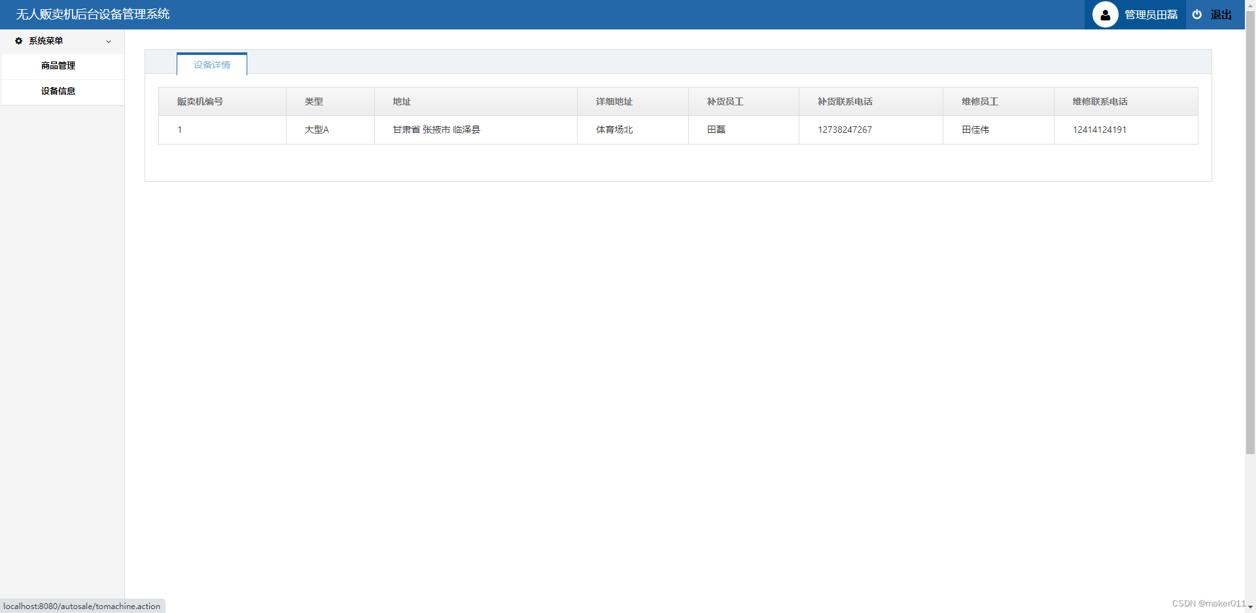Click the phone number 12414124191
Screen dimensions: 1256x613
tap(1100, 130)
